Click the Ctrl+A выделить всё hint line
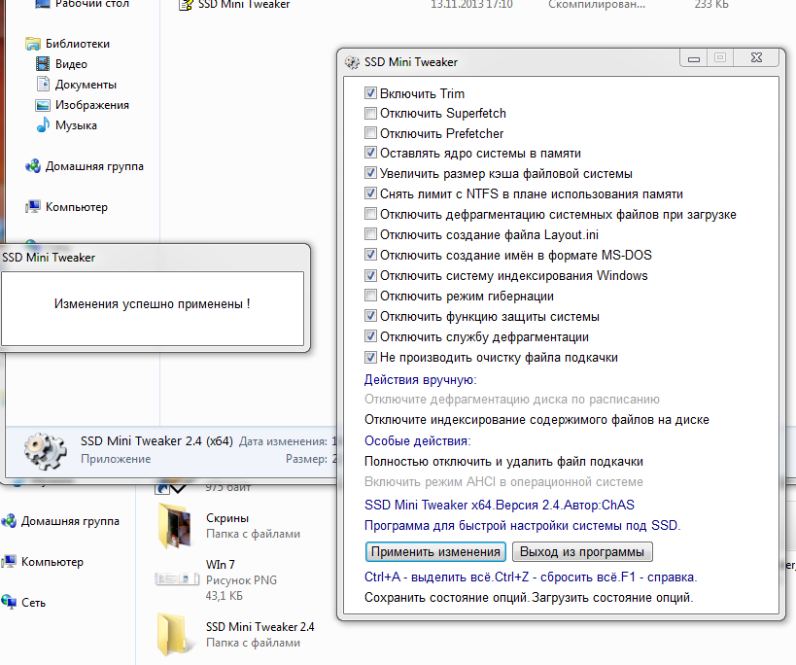This screenshot has height=665, width=796. (531, 577)
